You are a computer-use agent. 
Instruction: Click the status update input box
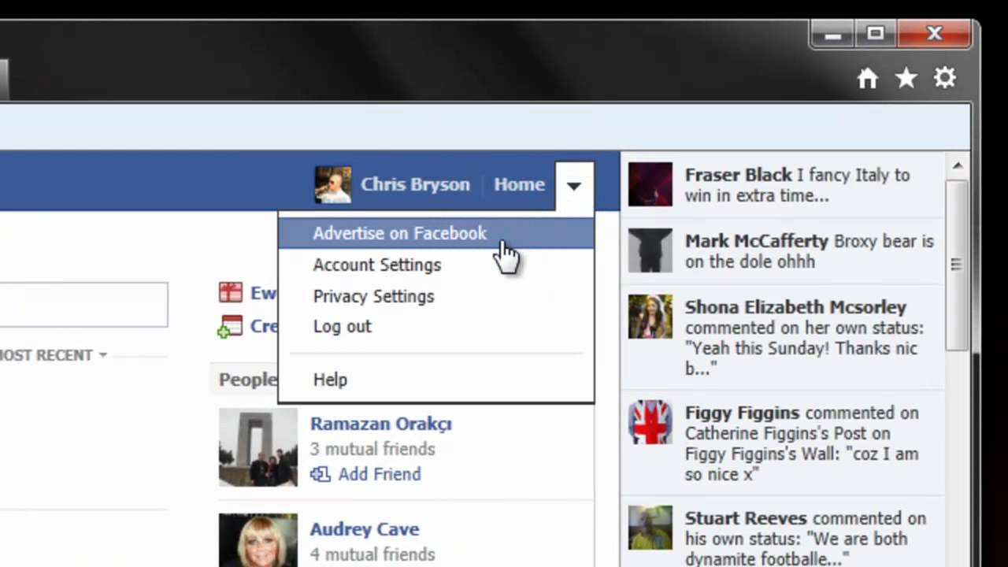tap(83, 304)
